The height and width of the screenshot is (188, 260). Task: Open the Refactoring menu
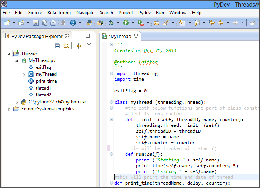pos(59,13)
